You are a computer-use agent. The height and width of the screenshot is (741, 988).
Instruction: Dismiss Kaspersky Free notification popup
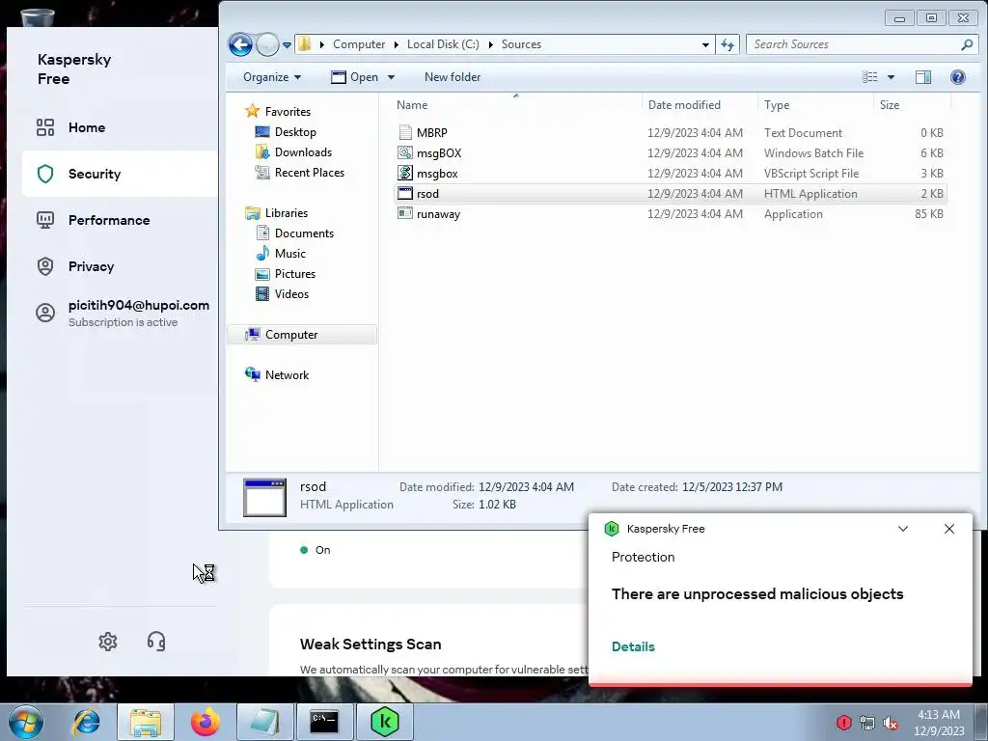click(x=949, y=529)
